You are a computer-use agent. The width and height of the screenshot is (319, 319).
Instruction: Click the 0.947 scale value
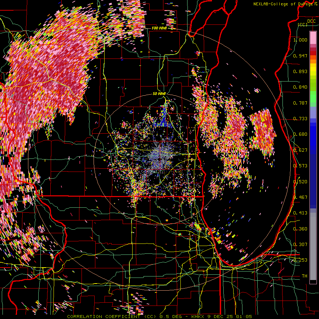(x=300, y=56)
